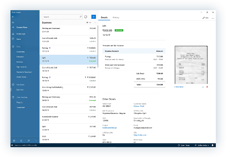Open the Dashboard from the sidebar
The width and height of the screenshot is (226, 157).
click(x=21, y=34)
